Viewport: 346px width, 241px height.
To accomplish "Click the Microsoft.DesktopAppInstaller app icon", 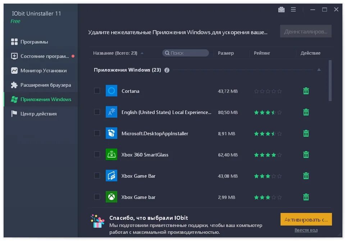I will point(111,133).
